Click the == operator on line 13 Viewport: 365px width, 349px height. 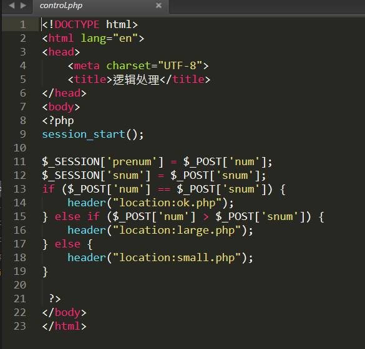(x=164, y=189)
